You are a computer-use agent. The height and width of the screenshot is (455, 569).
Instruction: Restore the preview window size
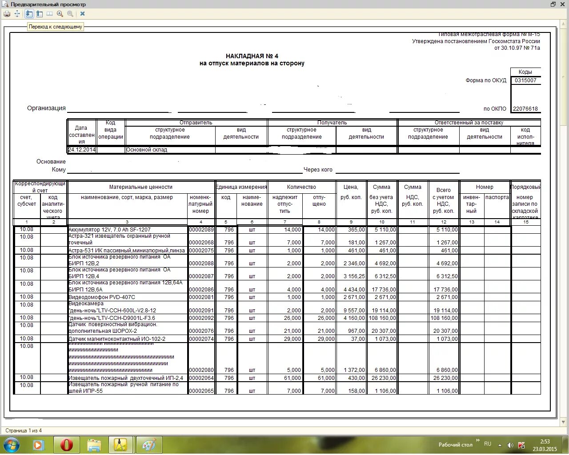tap(553, 4)
